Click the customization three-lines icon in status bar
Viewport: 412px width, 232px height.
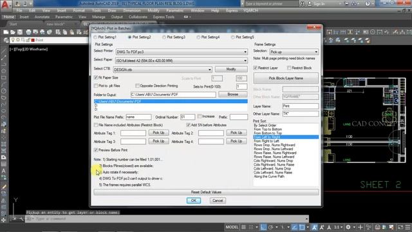407,227
